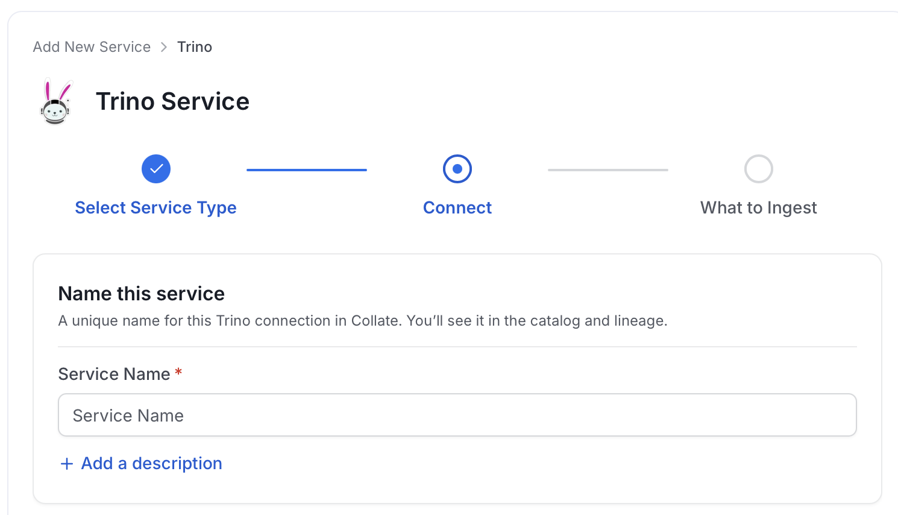Click the unique name description text

point(363,321)
